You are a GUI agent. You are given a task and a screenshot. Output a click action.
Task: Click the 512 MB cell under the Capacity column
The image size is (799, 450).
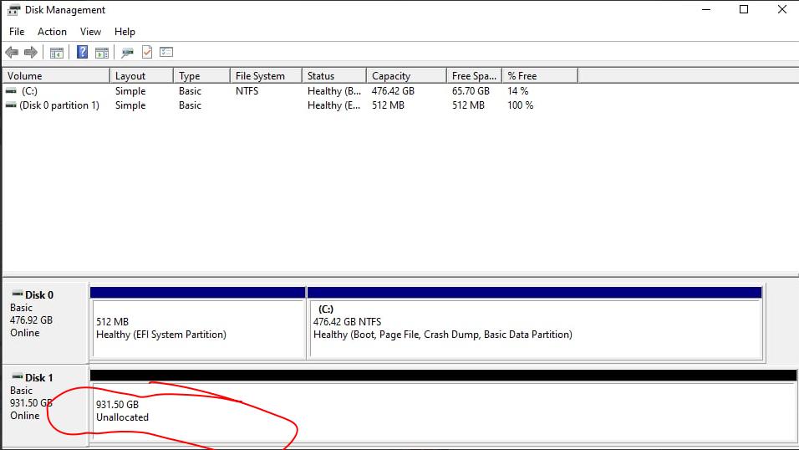(388, 105)
